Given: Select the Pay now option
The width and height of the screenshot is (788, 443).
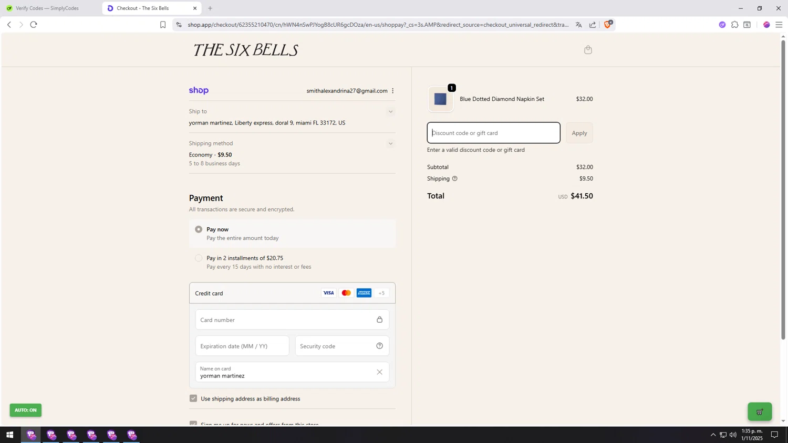Looking at the screenshot, I should point(199,229).
